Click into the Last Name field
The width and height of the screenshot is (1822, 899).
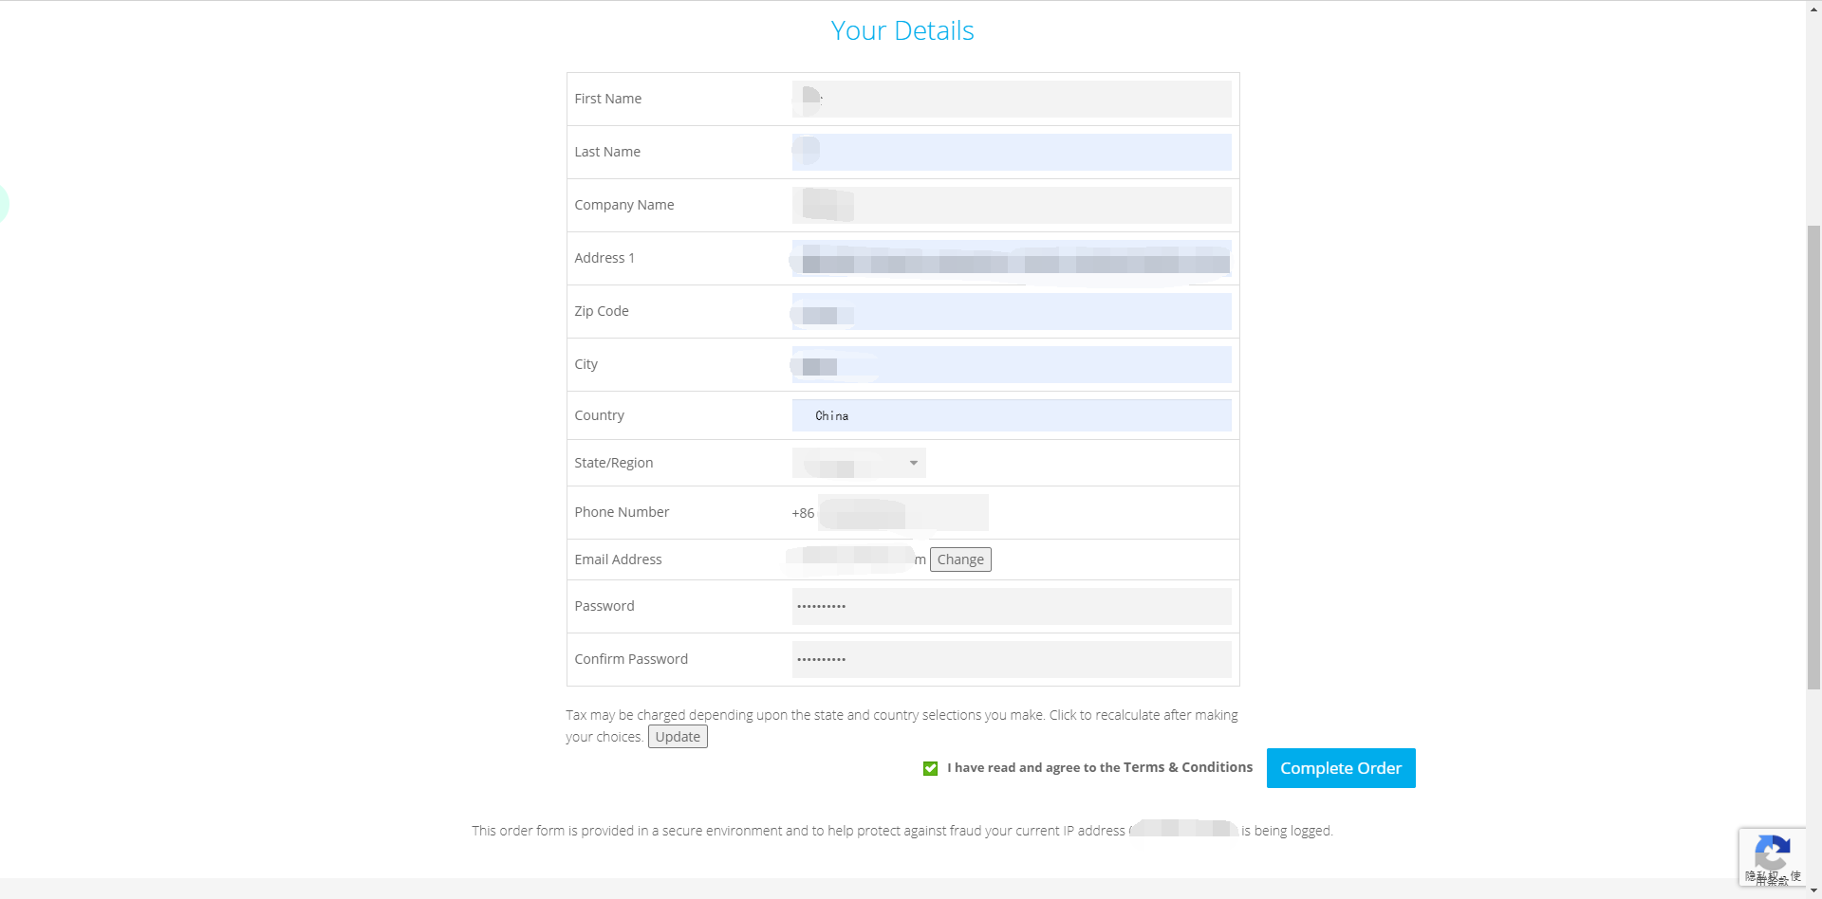pyautogui.click(x=1012, y=152)
